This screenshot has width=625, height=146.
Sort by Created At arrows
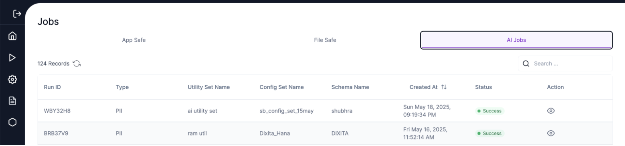[x=444, y=87]
